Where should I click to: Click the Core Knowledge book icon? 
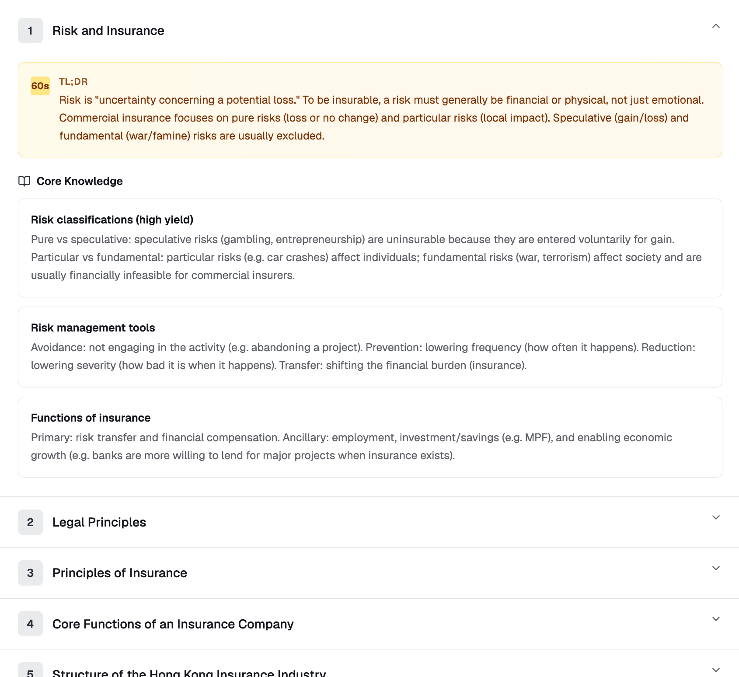coord(24,181)
